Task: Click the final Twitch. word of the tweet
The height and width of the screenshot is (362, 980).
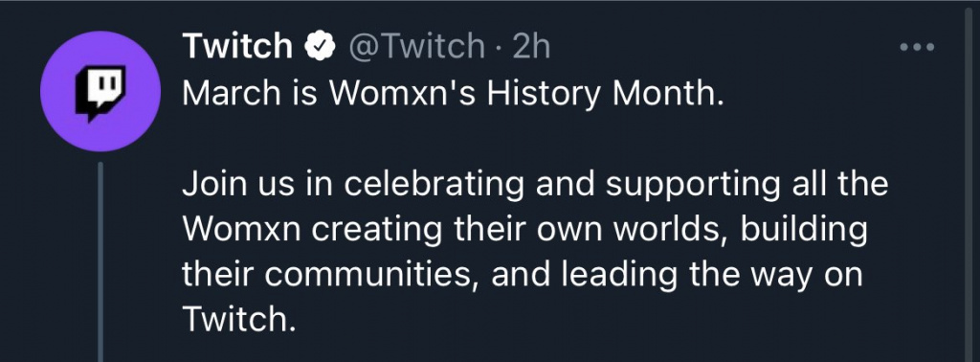Action: tap(237, 320)
